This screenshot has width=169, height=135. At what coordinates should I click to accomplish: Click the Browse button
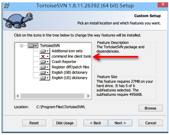(x=151, y=108)
